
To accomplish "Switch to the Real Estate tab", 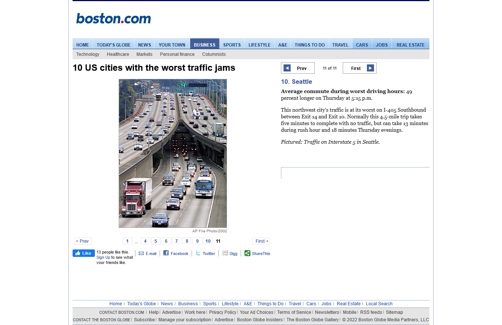I will pyautogui.click(x=410, y=44).
